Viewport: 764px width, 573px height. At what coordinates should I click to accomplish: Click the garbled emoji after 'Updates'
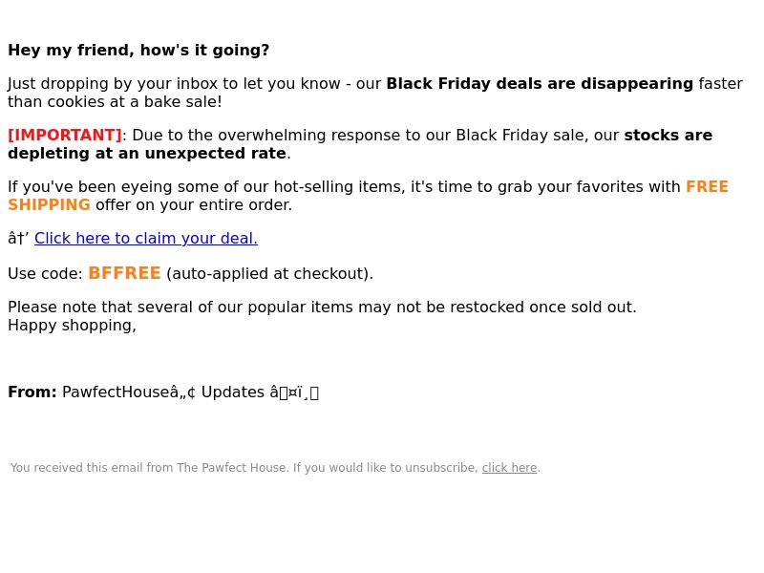294,393
